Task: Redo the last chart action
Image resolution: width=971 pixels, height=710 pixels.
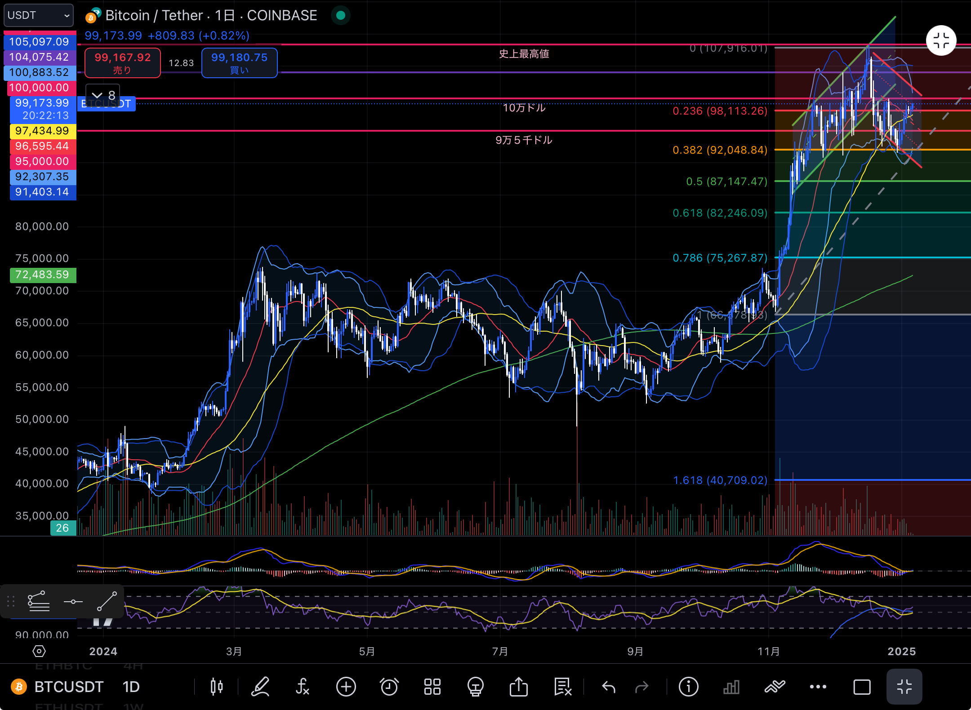Action: (641, 687)
